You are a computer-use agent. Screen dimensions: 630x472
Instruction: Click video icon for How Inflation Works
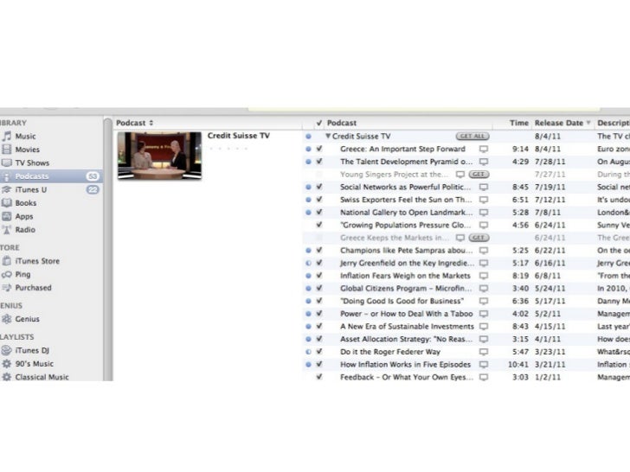point(484,365)
